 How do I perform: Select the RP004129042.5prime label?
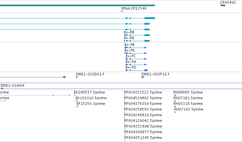[143, 121]
